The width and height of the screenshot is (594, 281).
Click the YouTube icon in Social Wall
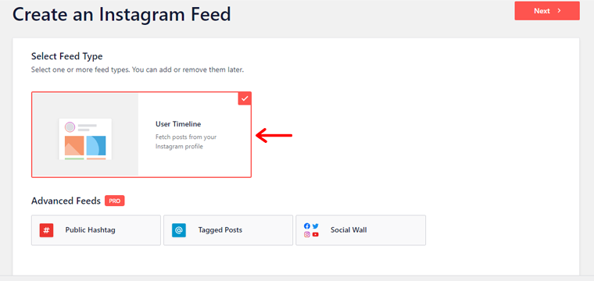coord(316,234)
